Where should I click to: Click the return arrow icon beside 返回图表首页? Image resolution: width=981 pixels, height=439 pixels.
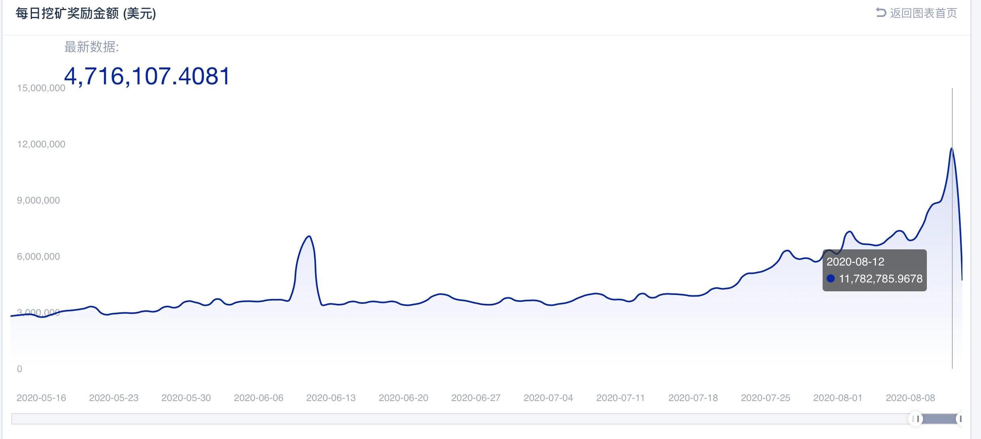(881, 13)
